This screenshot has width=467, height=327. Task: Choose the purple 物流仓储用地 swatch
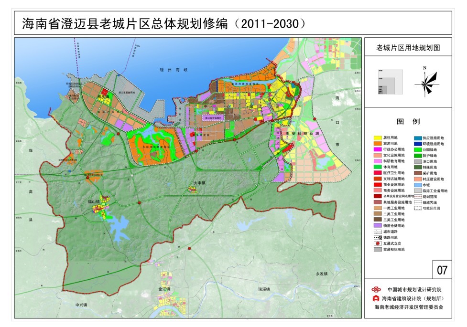click(378, 225)
